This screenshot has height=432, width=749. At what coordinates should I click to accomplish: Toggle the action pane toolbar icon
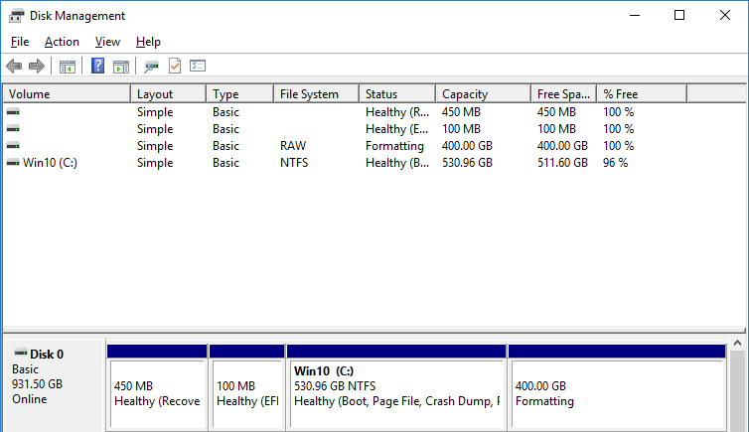[121, 67]
